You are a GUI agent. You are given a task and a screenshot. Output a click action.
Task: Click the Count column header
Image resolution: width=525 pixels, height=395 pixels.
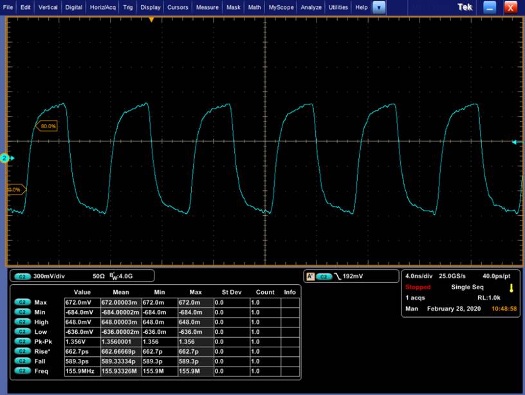[265, 292]
